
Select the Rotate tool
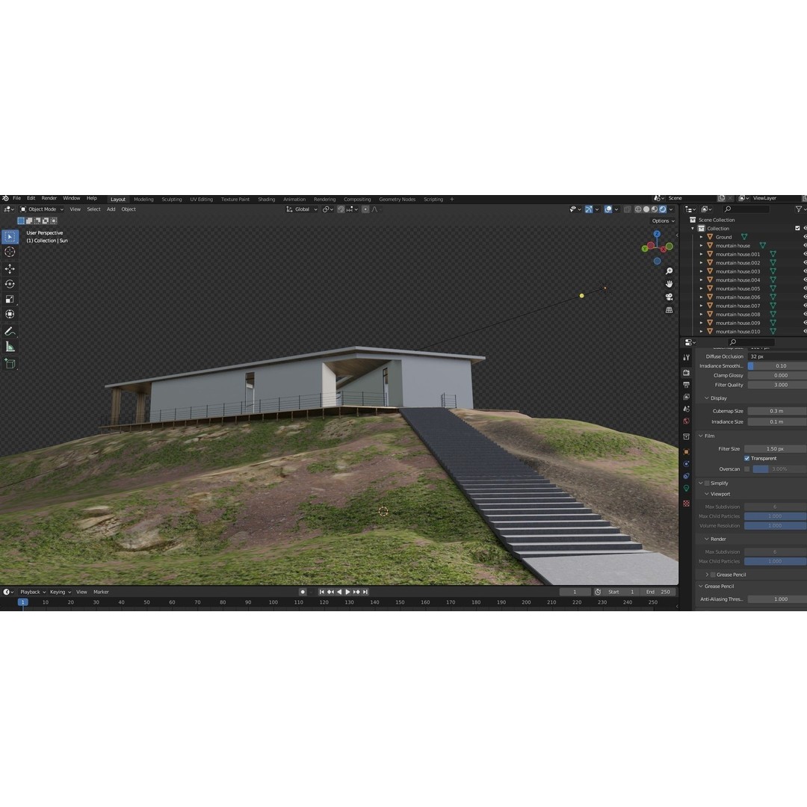point(10,284)
